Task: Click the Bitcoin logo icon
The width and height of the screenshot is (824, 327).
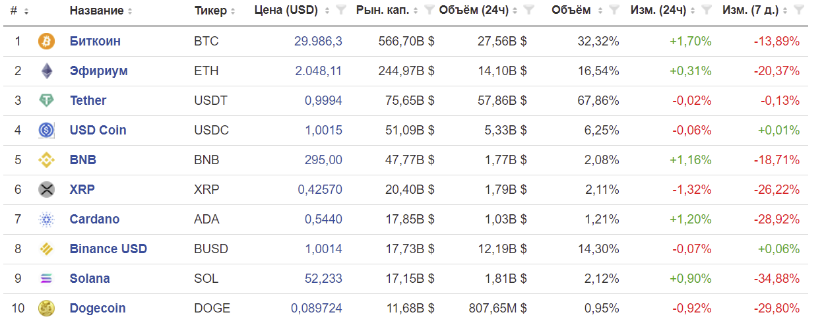Action: coord(46,42)
